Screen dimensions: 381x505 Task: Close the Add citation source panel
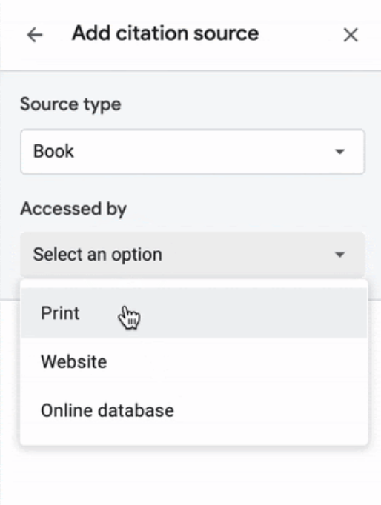coord(351,35)
